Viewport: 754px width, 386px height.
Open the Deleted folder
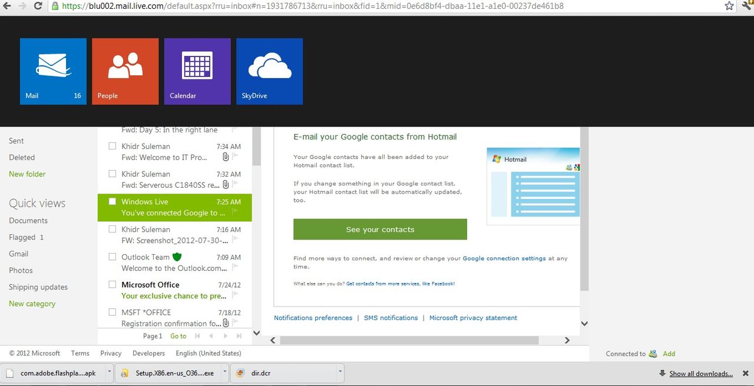pos(22,157)
